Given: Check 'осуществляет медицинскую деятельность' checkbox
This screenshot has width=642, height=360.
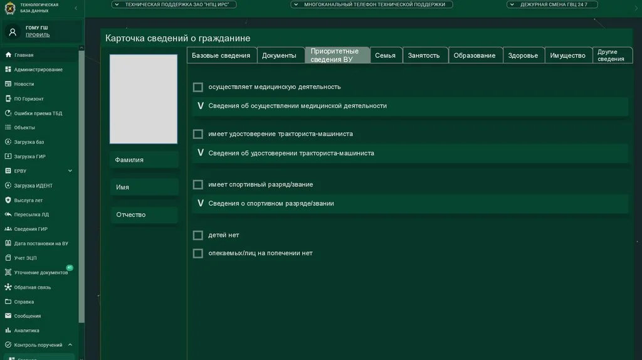Looking at the screenshot, I should tap(198, 87).
